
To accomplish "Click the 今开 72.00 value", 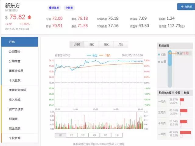I will pyautogui.click(x=57, y=19).
